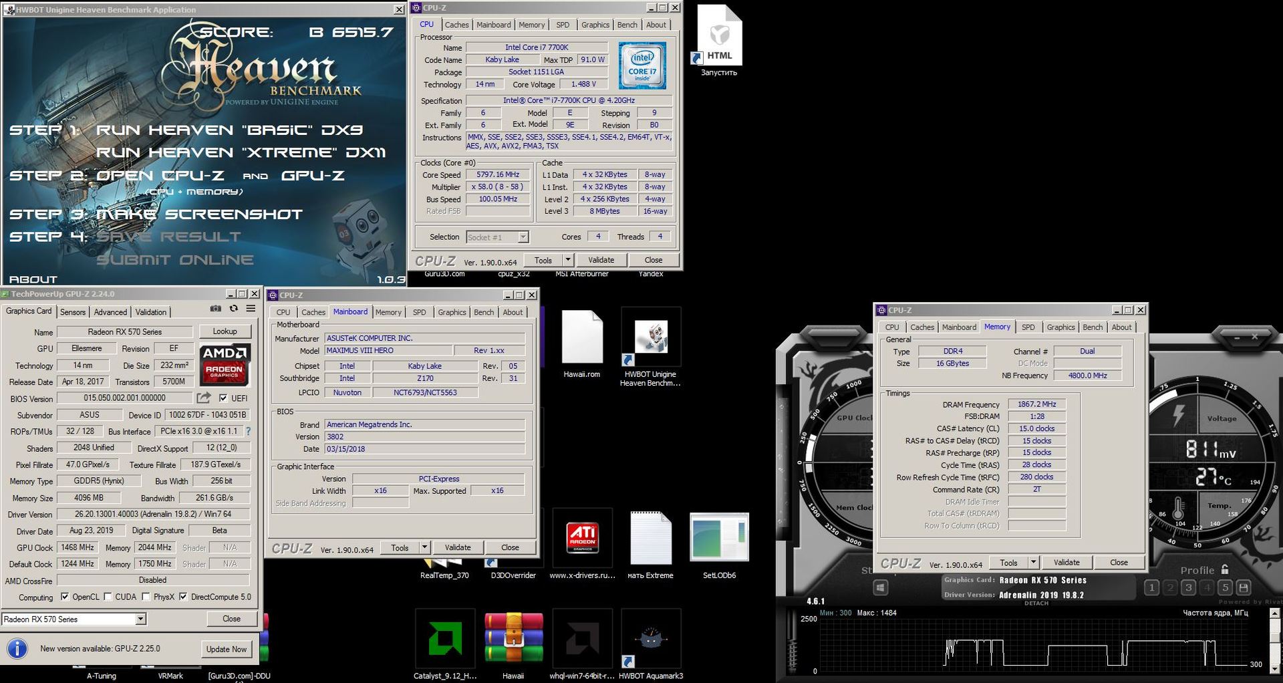Open the Socket #1 selection dropdown

coord(498,237)
